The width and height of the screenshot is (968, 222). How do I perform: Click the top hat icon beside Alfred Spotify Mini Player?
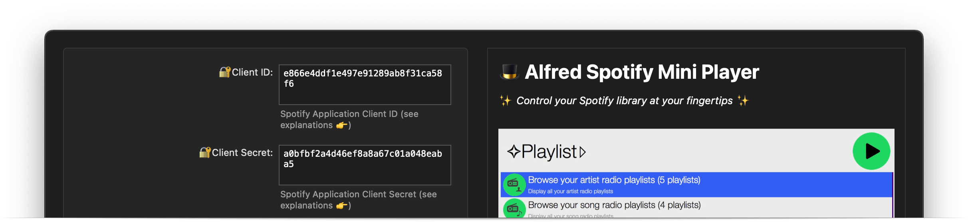510,72
